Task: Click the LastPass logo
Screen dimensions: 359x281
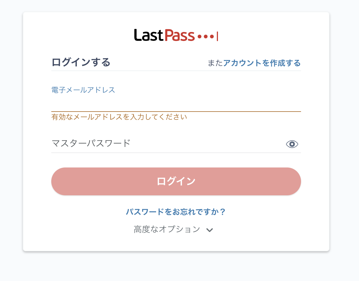Action: pyautogui.click(x=176, y=36)
